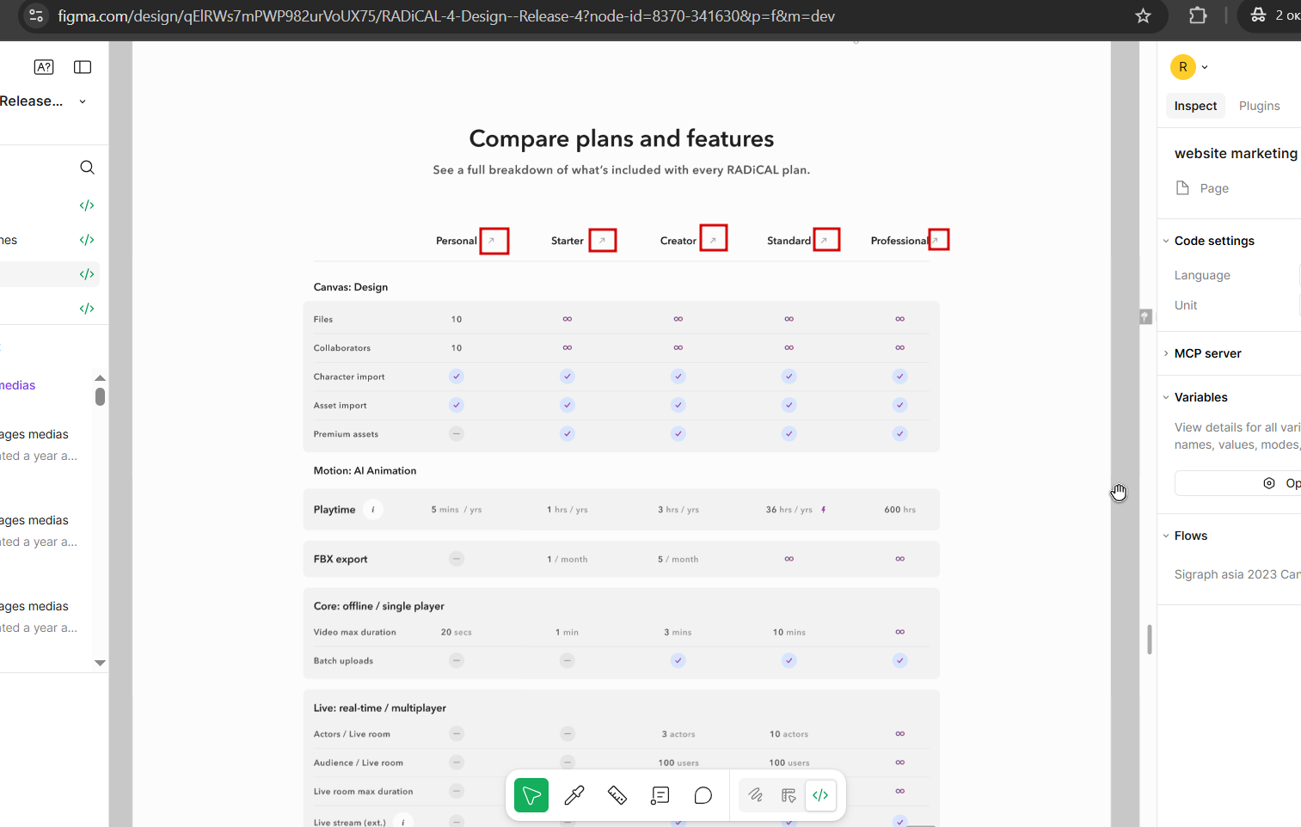Select the 'Live: real-time / multiplayer' heading
The width and height of the screenshot is (1301, 827).
(x=380, y=708)
